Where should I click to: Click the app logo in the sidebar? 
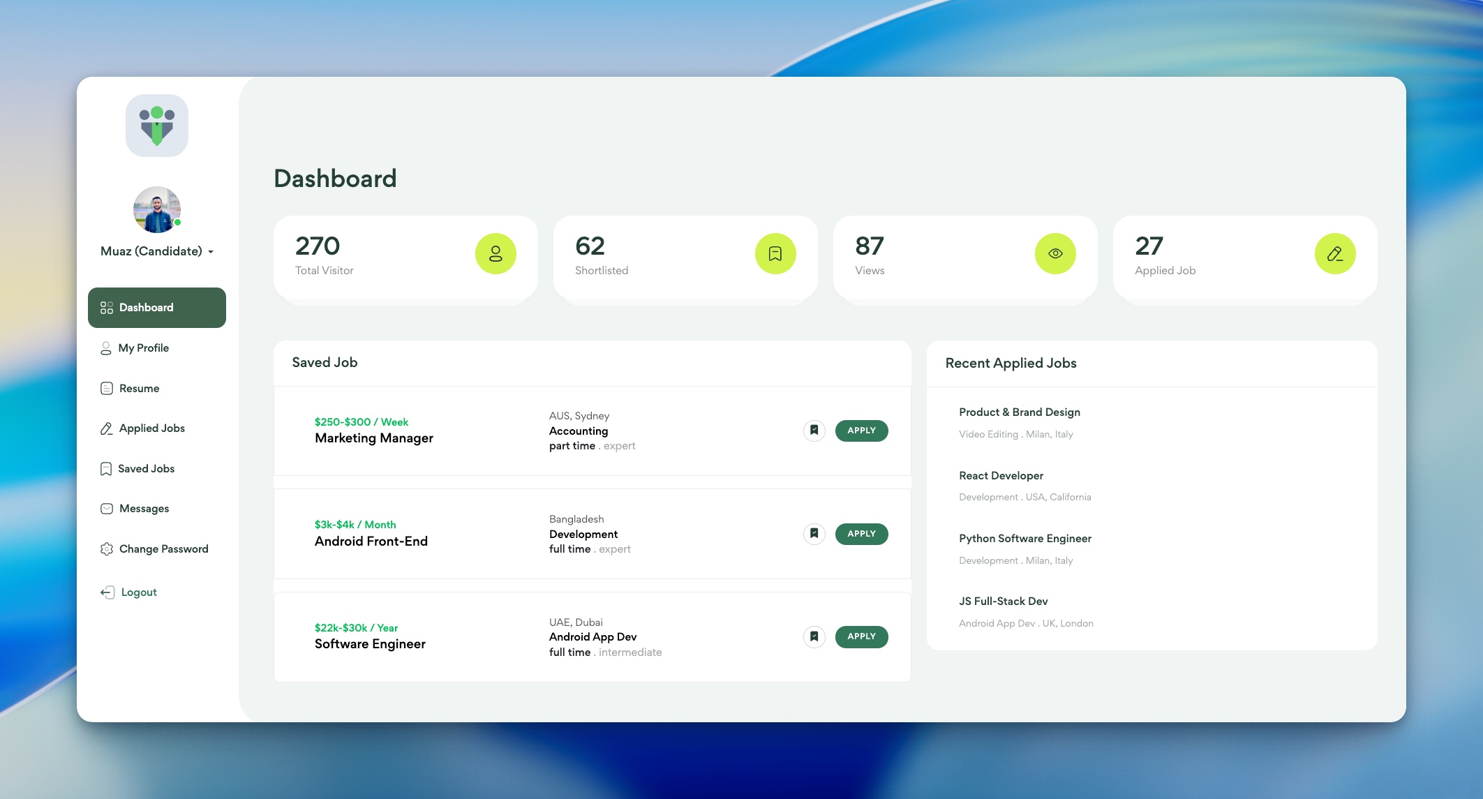pyautogui.click(x=157, y=126)
